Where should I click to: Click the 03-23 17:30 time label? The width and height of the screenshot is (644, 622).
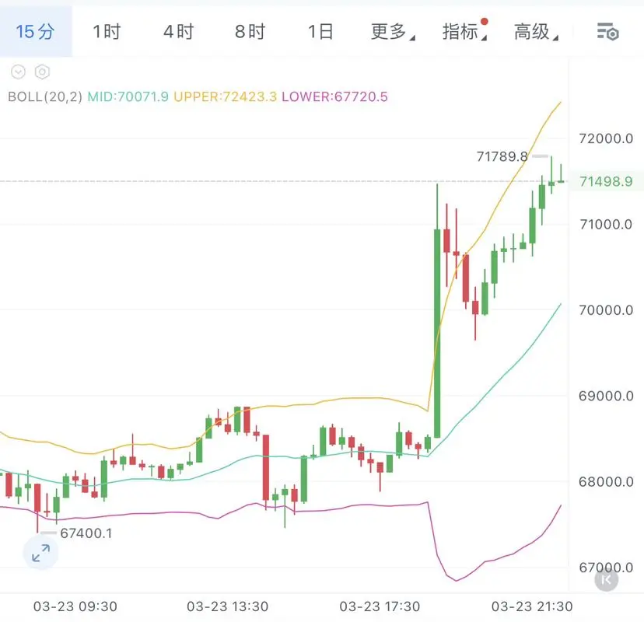380,606
